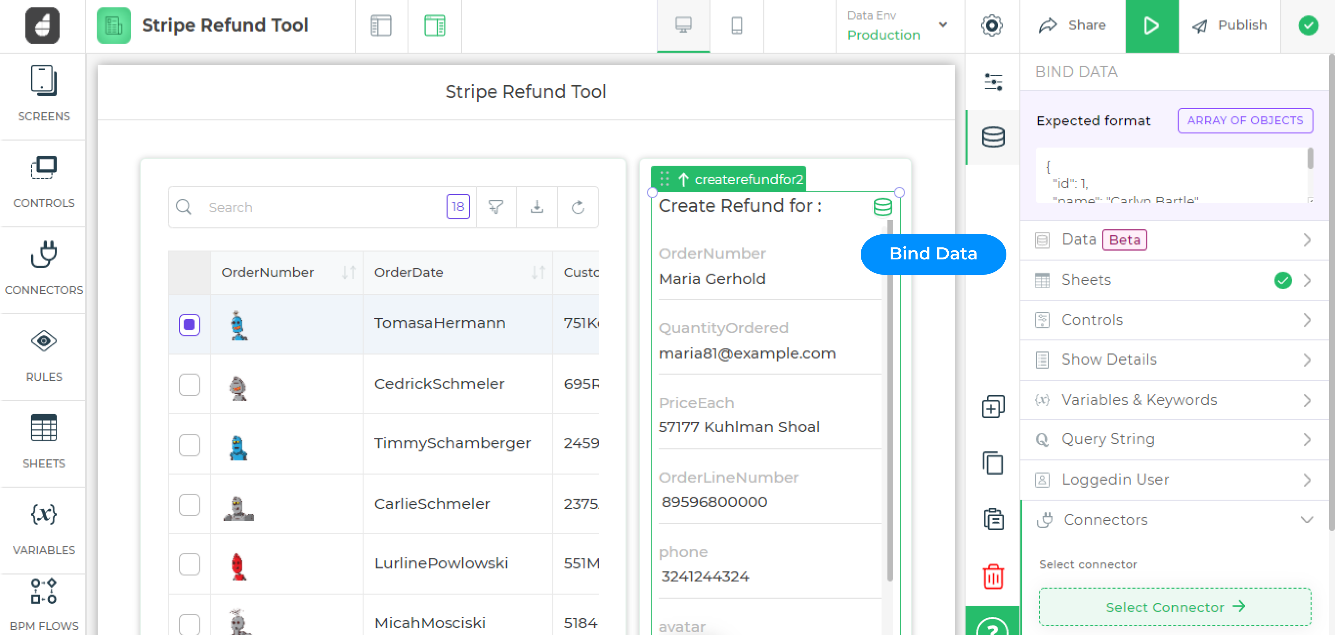Open the Controls panel
This screenshot has width=1335, height=635.
click(44, 182)
